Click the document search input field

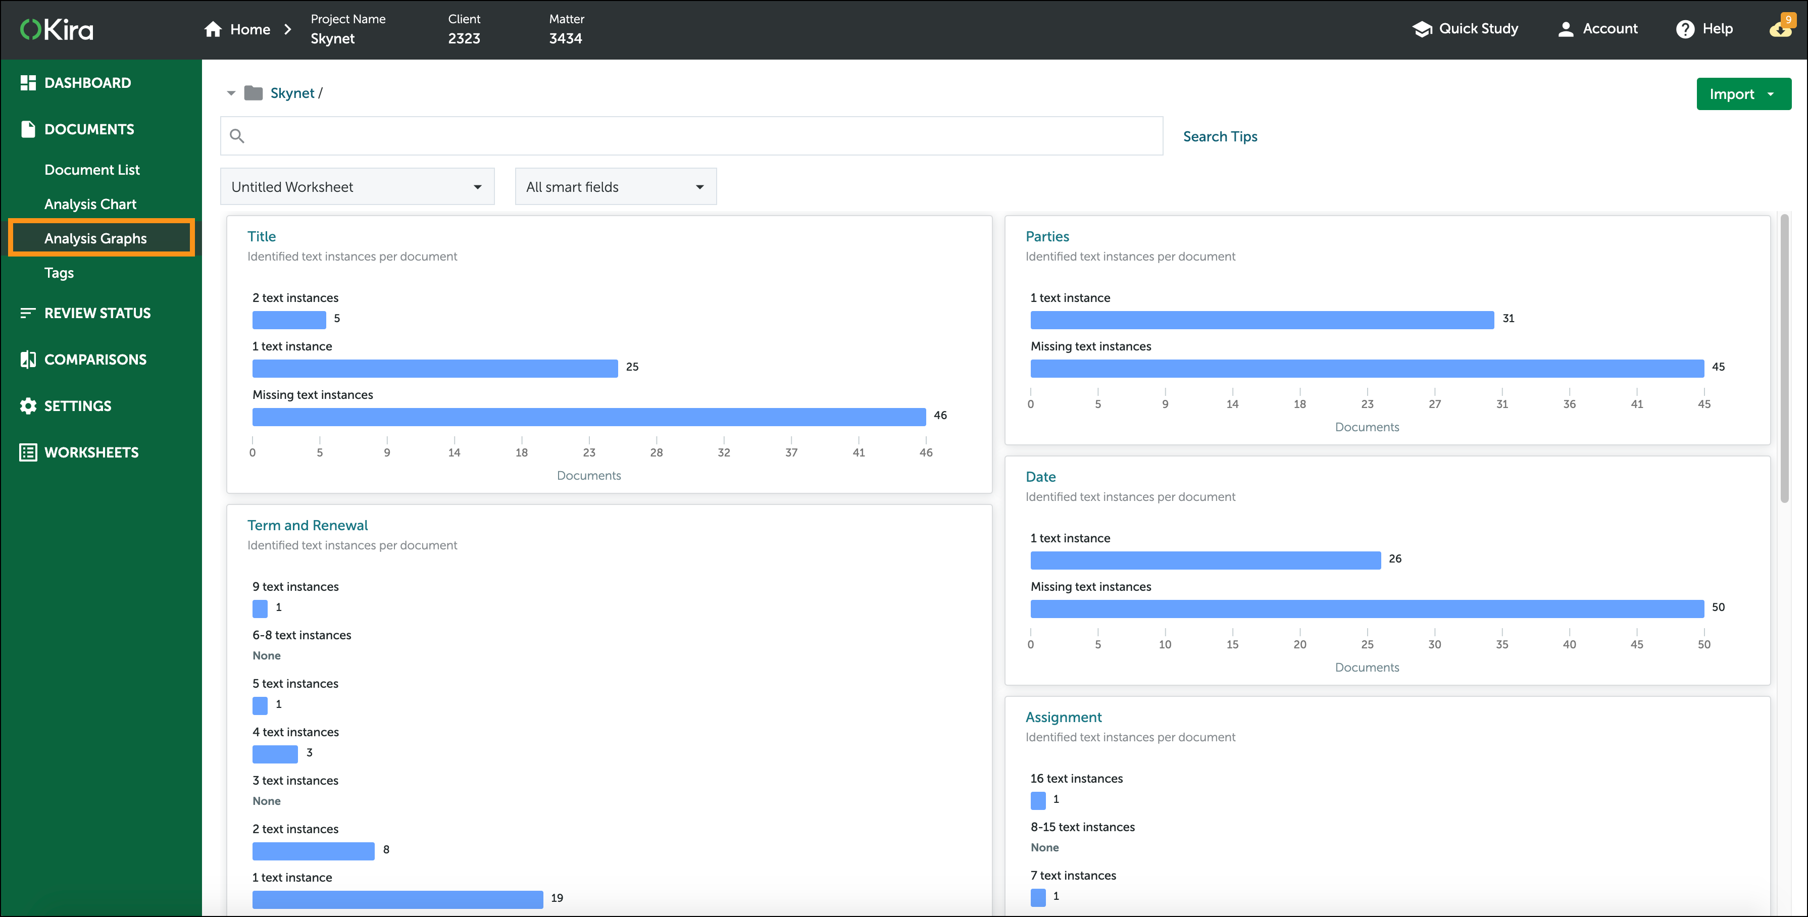(x=691, y=136)
